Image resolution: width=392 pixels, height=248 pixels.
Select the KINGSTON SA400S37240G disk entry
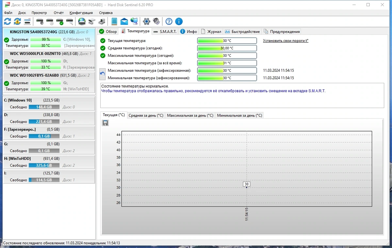[x=49, y=39]
